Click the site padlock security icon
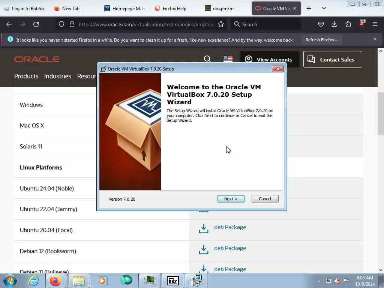Screen dimensions: 384x288 coord(72,24)
